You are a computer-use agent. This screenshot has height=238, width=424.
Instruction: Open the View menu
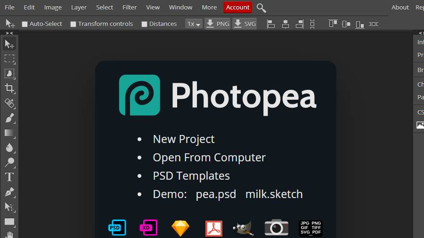coord(153,8)
